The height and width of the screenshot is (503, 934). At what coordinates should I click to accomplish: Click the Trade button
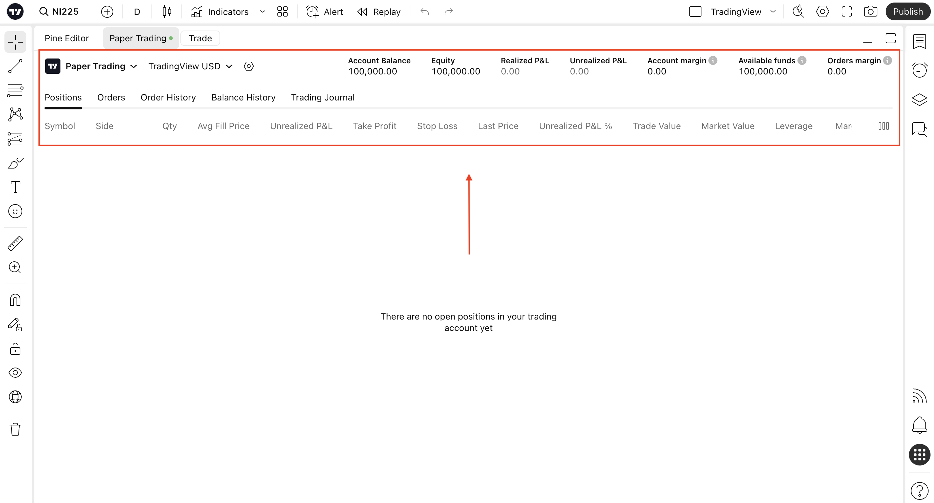200,38
